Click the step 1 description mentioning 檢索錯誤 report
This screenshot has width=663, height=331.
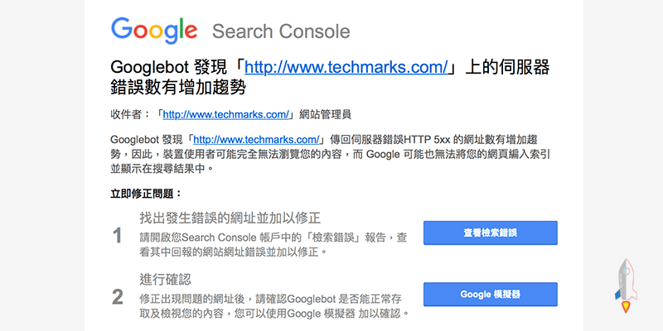click(x=273, y=244)
